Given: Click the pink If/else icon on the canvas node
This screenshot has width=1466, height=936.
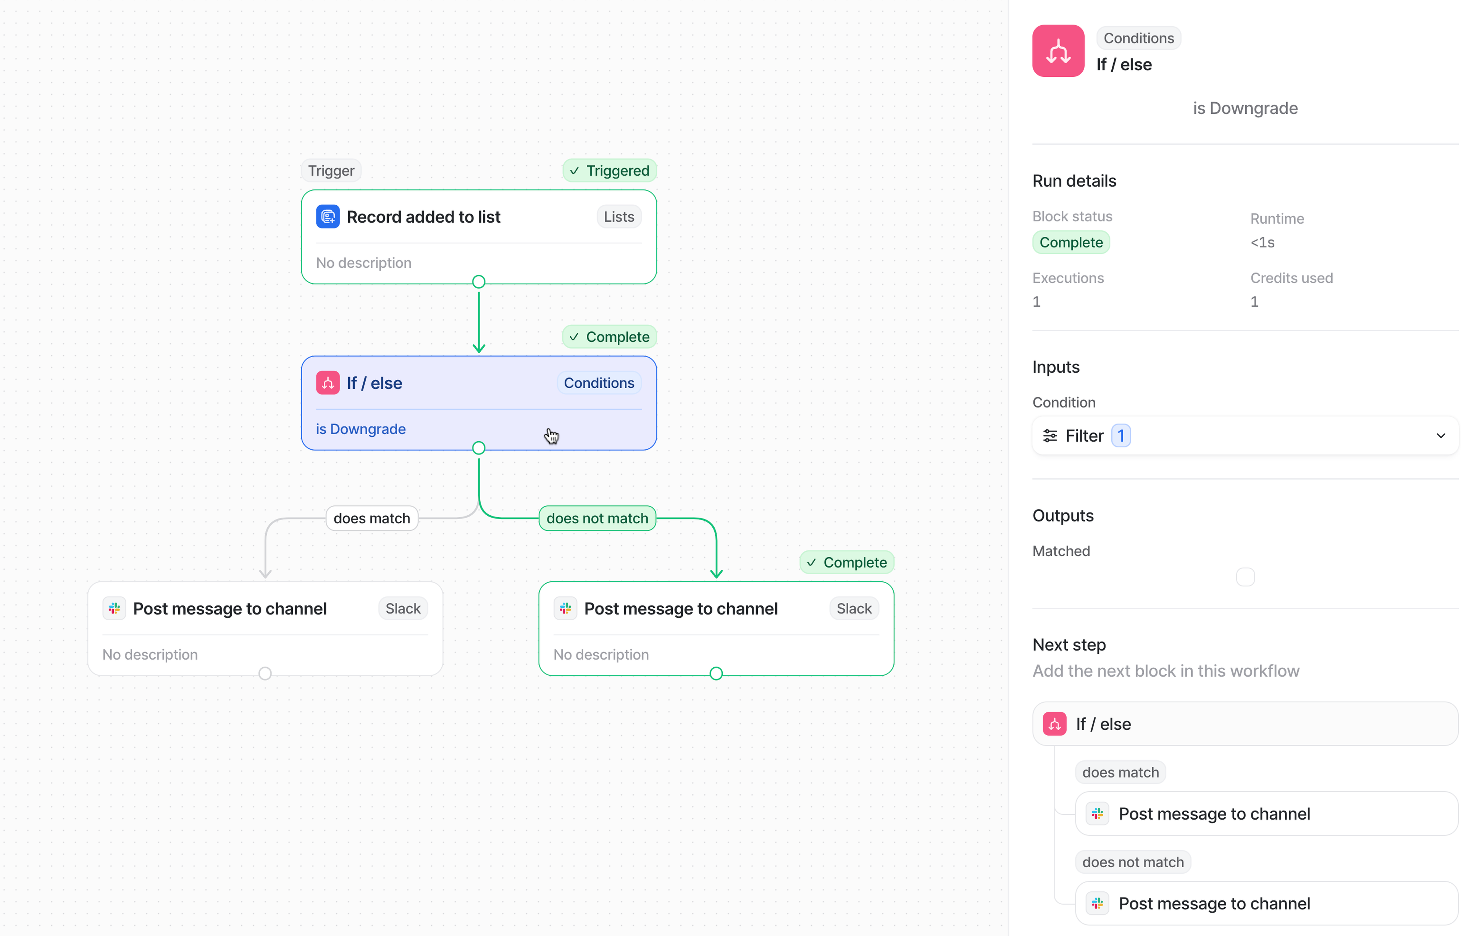Looking at the screenshot, I should click(x=328, y=383).
